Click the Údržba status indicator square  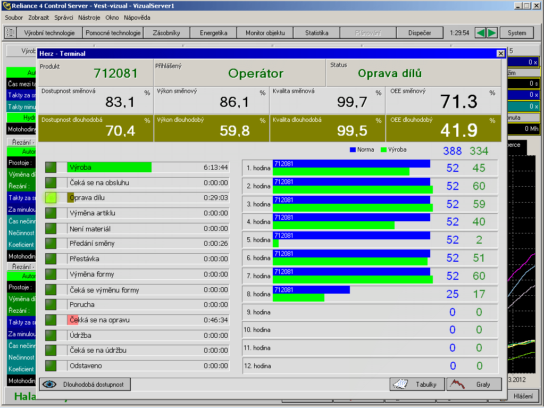pos(51,335)
